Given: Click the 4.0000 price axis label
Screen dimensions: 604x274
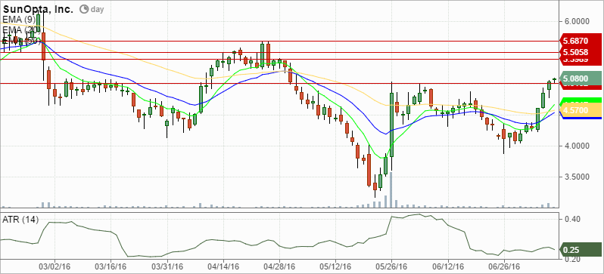Looking at the screenshot, I should click(576, 146).
